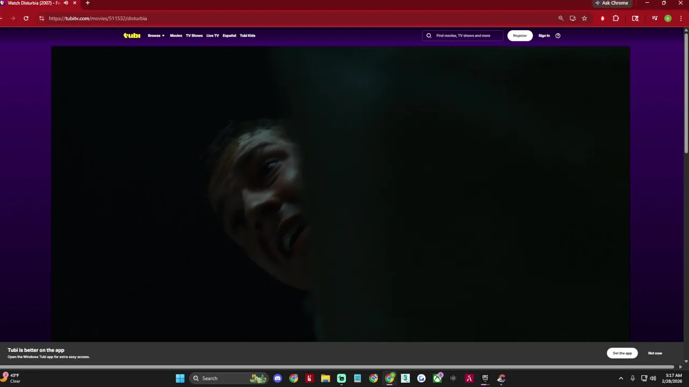Open Tubi Kids
The height and width of the screenshot is (387, 689).
248,35
